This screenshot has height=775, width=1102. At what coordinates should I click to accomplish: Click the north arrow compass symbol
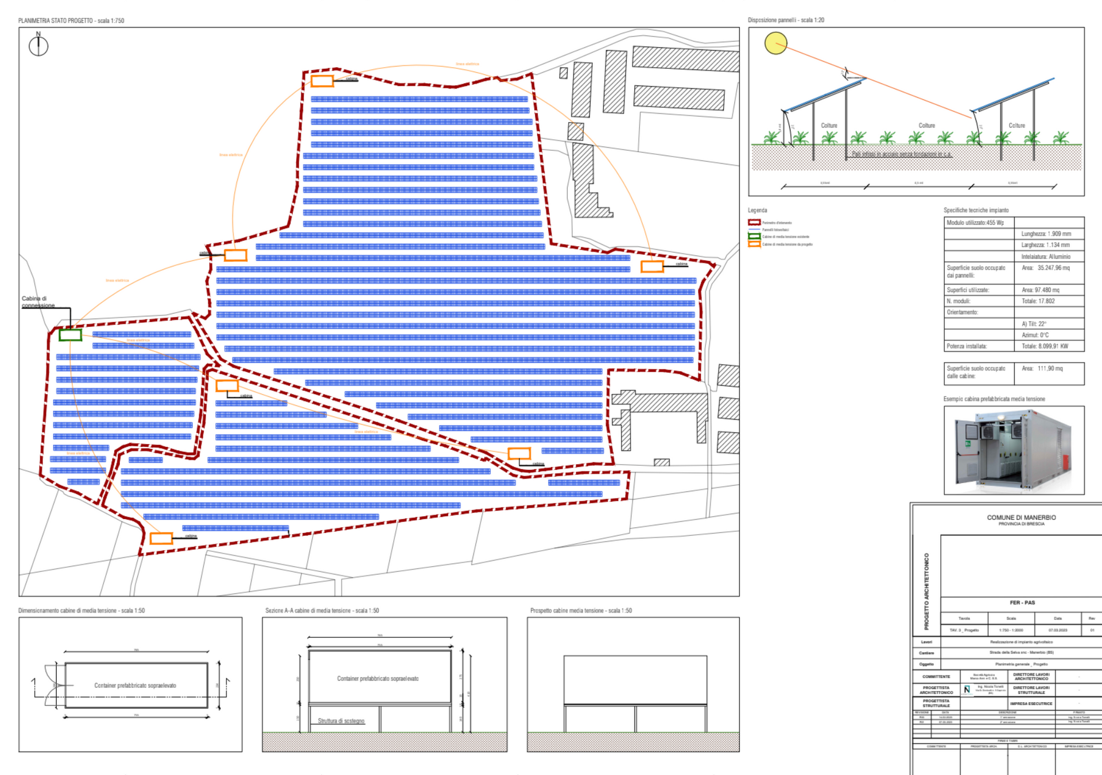[38, 45]
